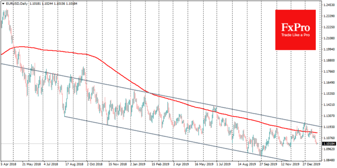The image size is (337, 168).
Task: Click the small triangle before EURUSD,Daily
Action: [3, 4]
